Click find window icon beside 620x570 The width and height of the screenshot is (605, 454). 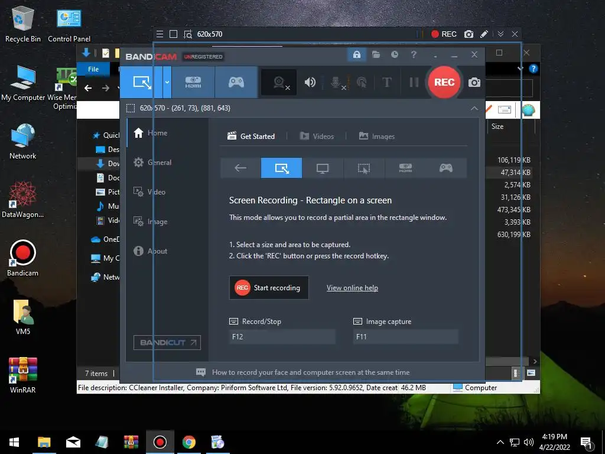click(x=188, y=34)
